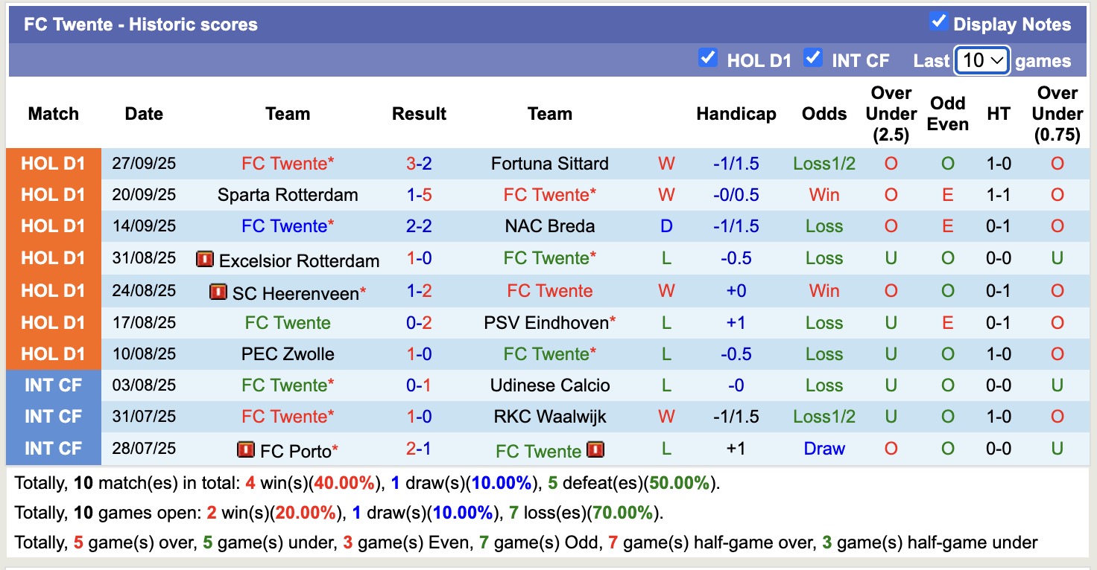The width and height of the screenshot is (1097, 570).
Task: Click the FC Twente Historic scores title
Action: 139,24
